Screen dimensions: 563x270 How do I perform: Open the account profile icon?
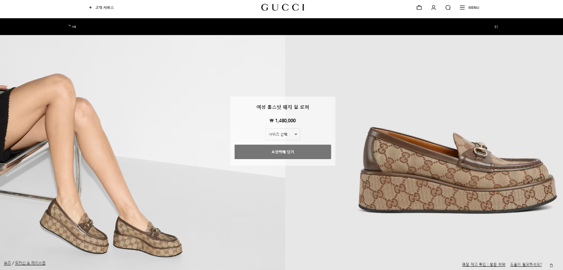434,7
